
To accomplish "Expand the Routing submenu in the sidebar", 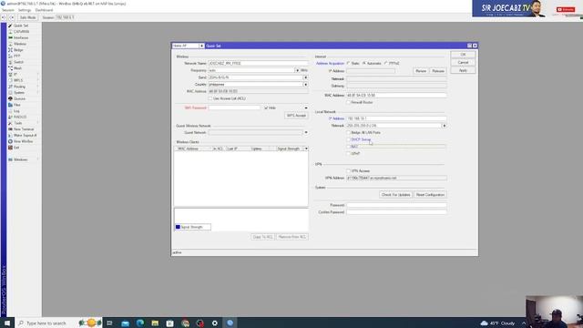I will (23, 87).
